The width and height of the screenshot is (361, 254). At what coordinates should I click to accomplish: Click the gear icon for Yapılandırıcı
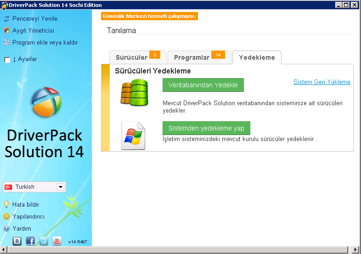[x=6, y=216]
